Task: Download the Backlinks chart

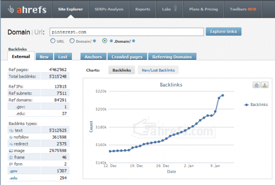Action: (265, 85)
